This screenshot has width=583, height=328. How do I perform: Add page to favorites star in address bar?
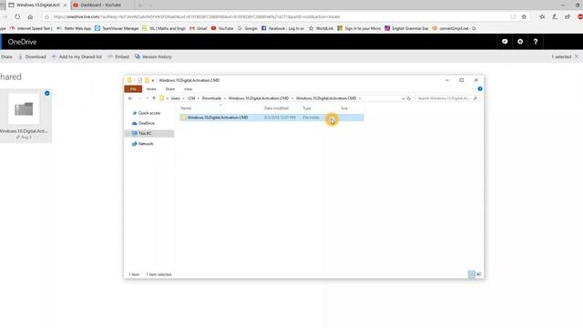tap(524, 16)
